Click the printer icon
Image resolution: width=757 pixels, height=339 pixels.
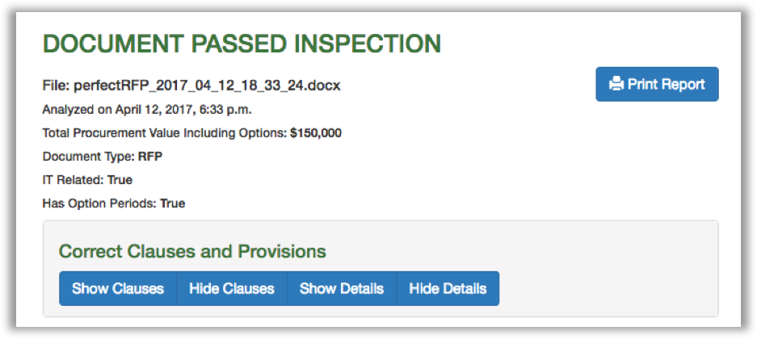(x=616, y=84)
